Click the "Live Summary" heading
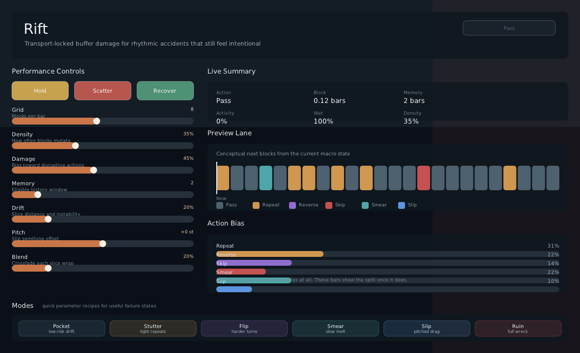 coord(232,71)
